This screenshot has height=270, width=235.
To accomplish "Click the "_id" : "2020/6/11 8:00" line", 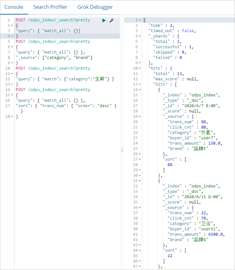I will click(193, 197).
